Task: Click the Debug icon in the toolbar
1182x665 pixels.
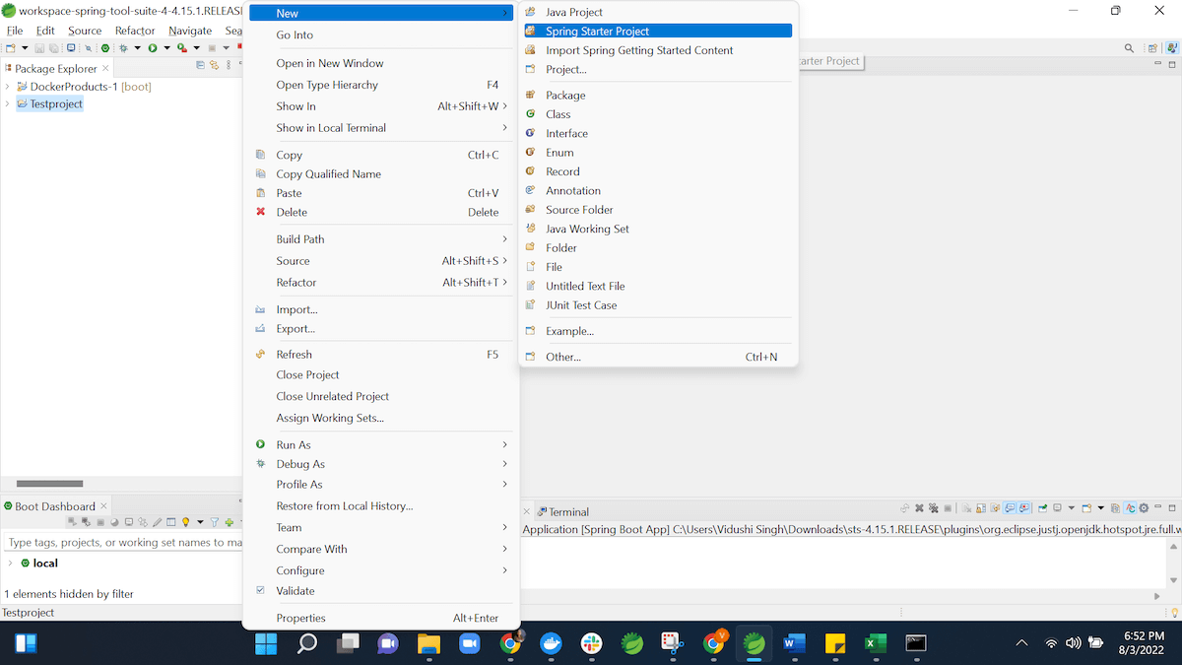Action: click(123, 47)
